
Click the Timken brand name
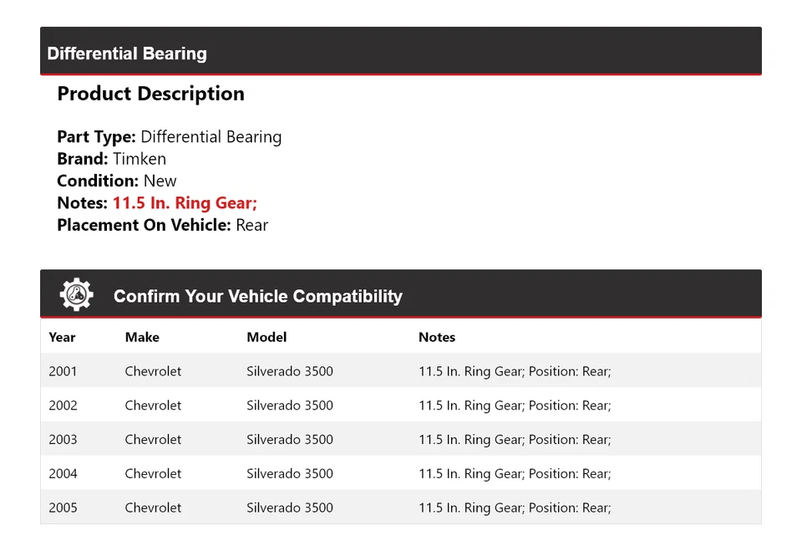(x=140, y=159)
